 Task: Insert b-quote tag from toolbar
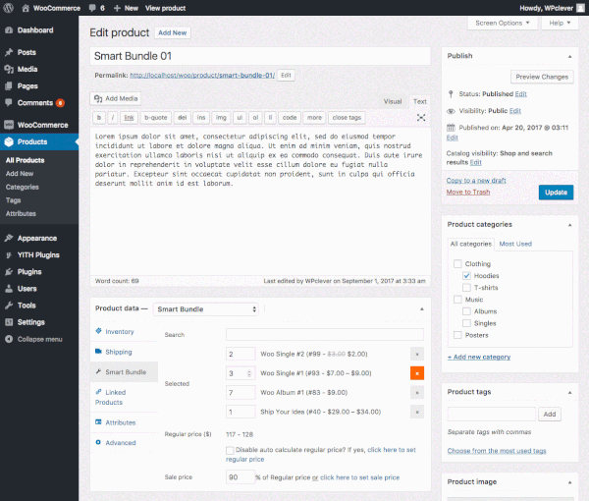point(156,118)
